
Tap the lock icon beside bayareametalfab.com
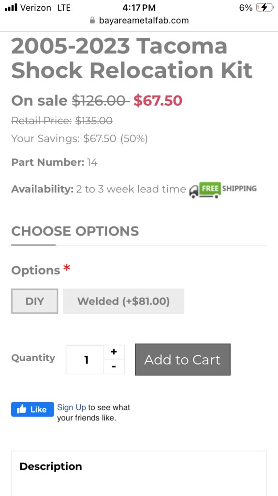pyautogui.click(x=92, y=20)
